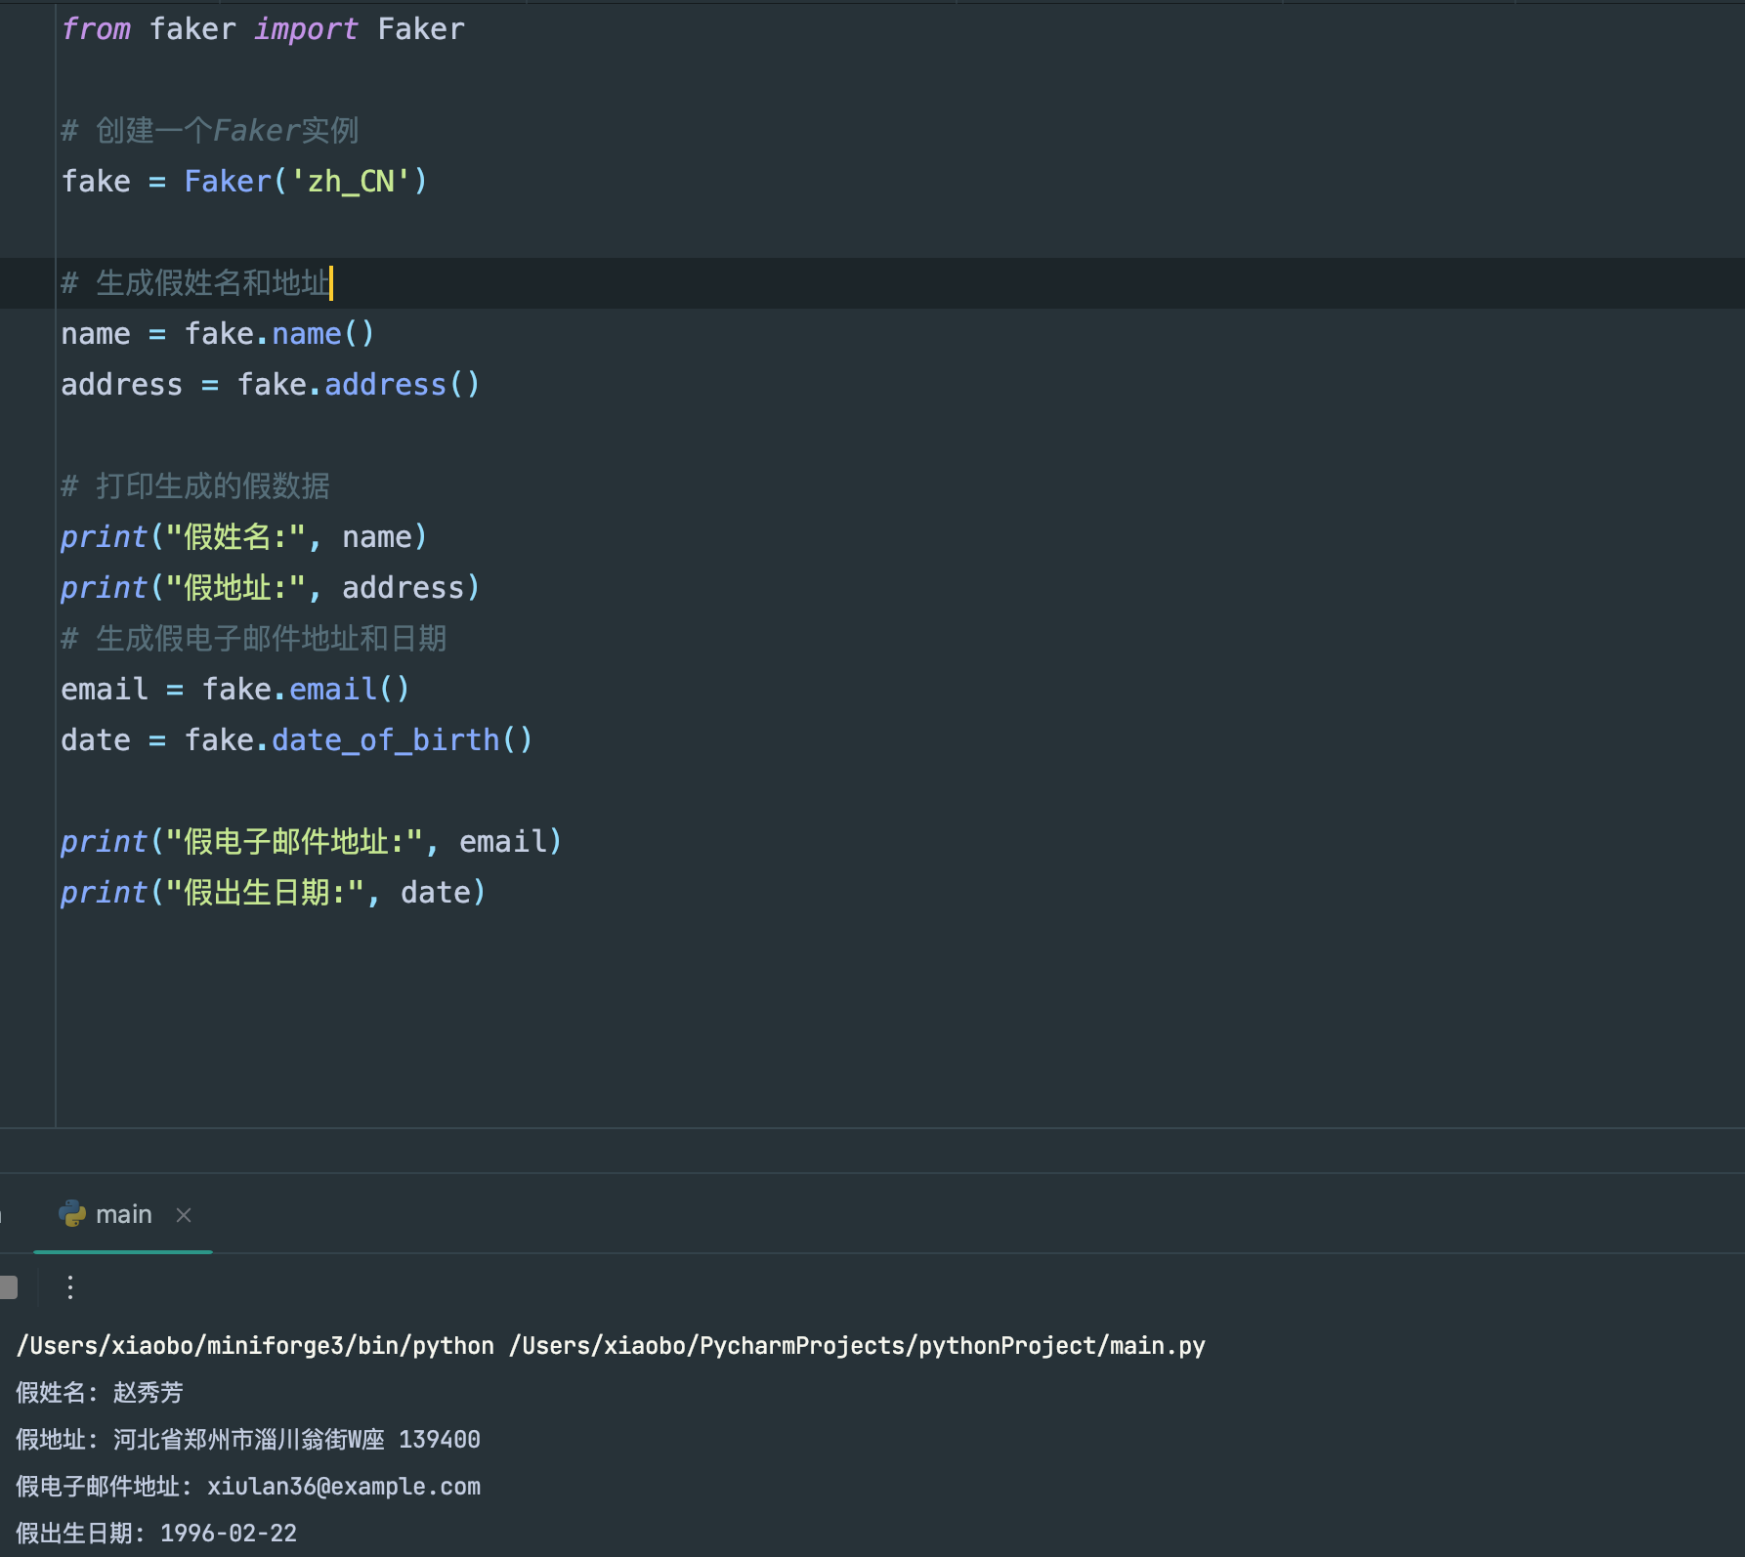Click the xiulan36@example.com output text
1745x1557 pixels.
coord(344,1487)
